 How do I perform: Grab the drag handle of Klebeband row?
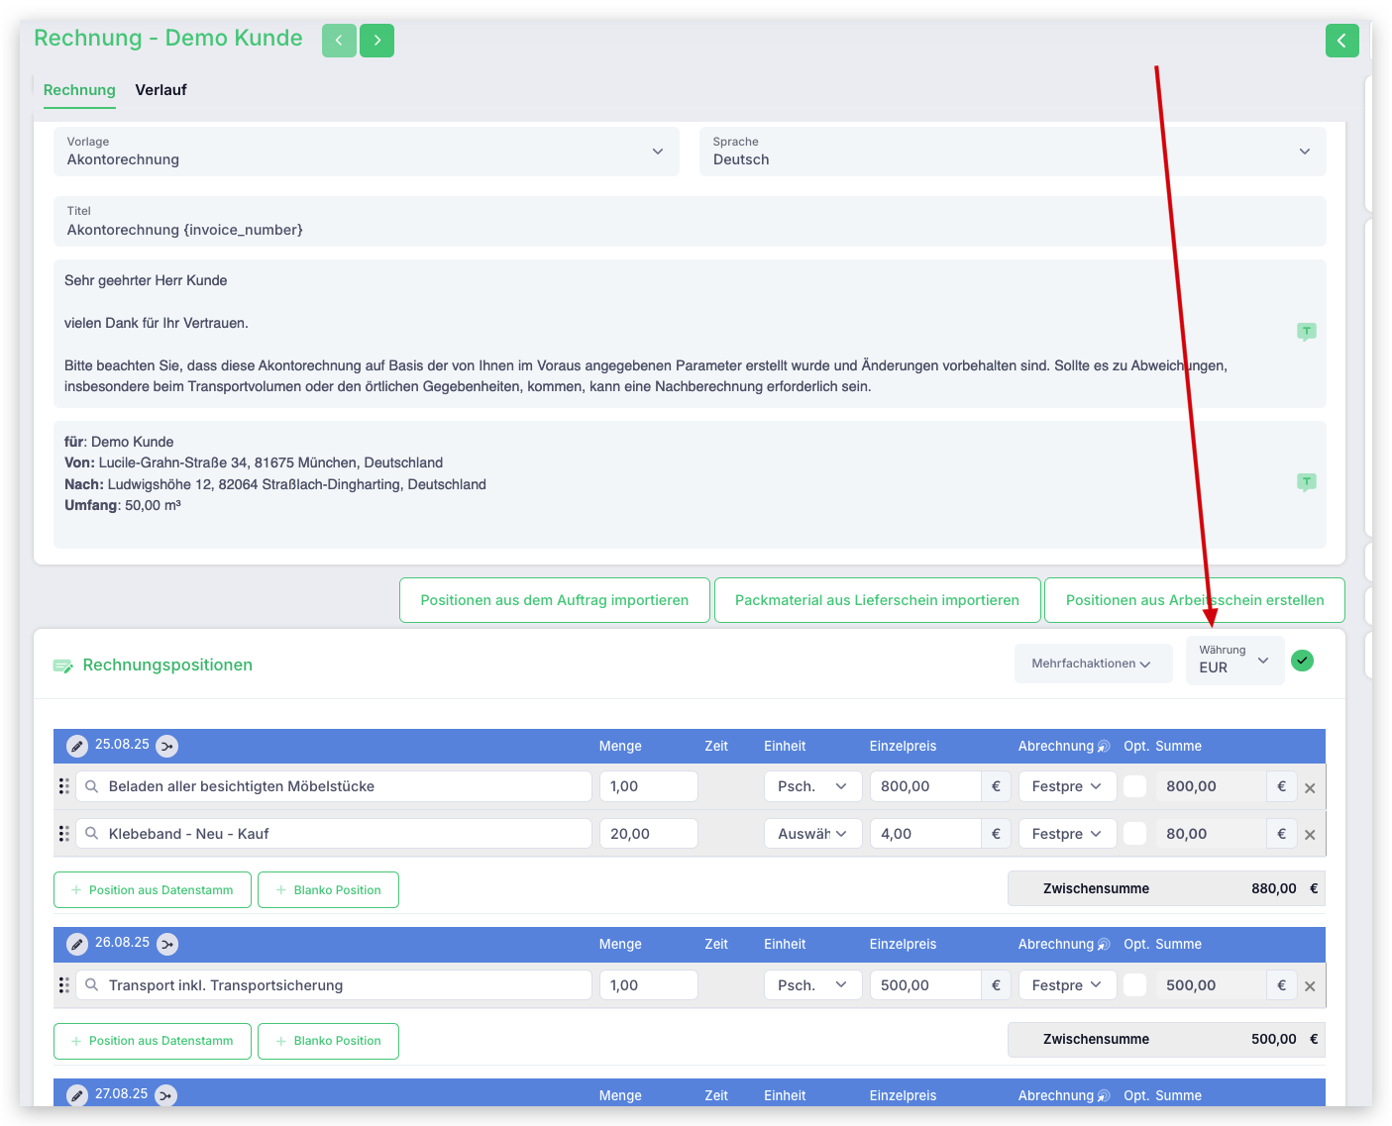click(63, 834)
